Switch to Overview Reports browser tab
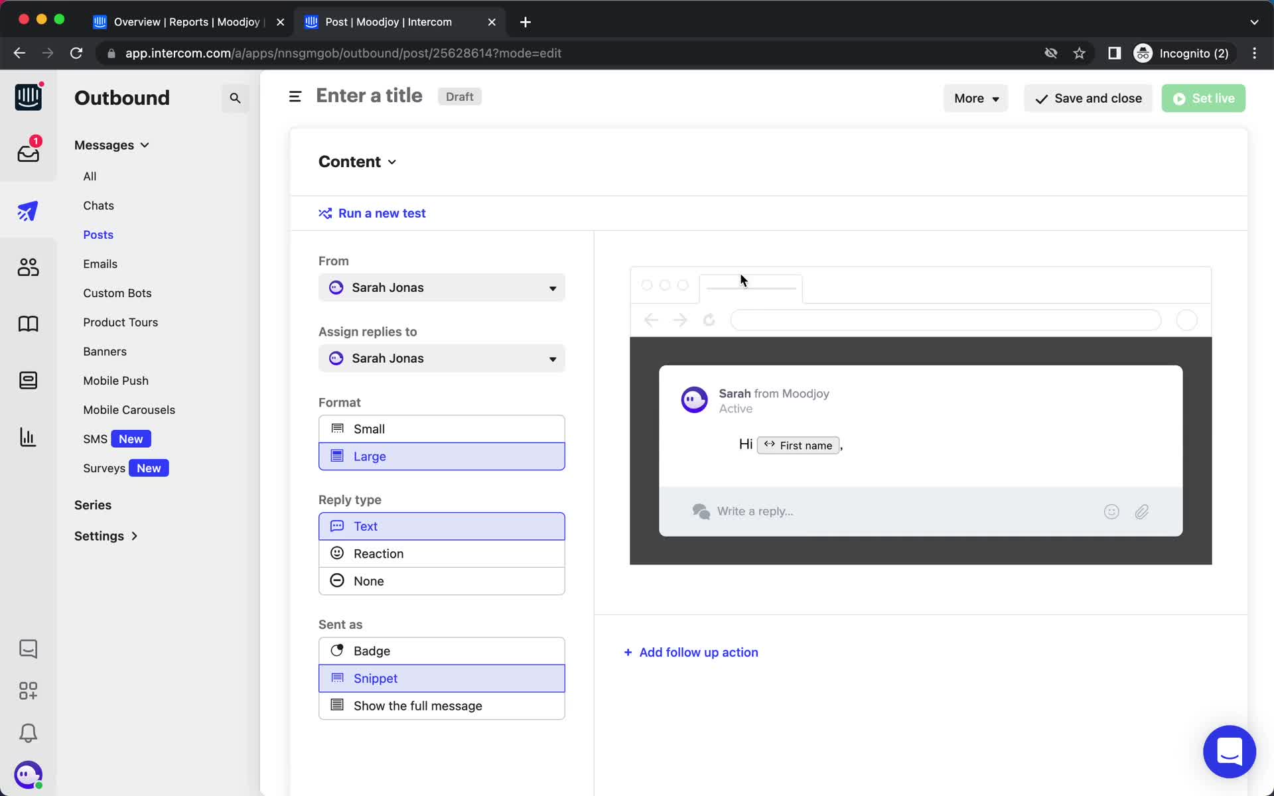 pos(188,22)
